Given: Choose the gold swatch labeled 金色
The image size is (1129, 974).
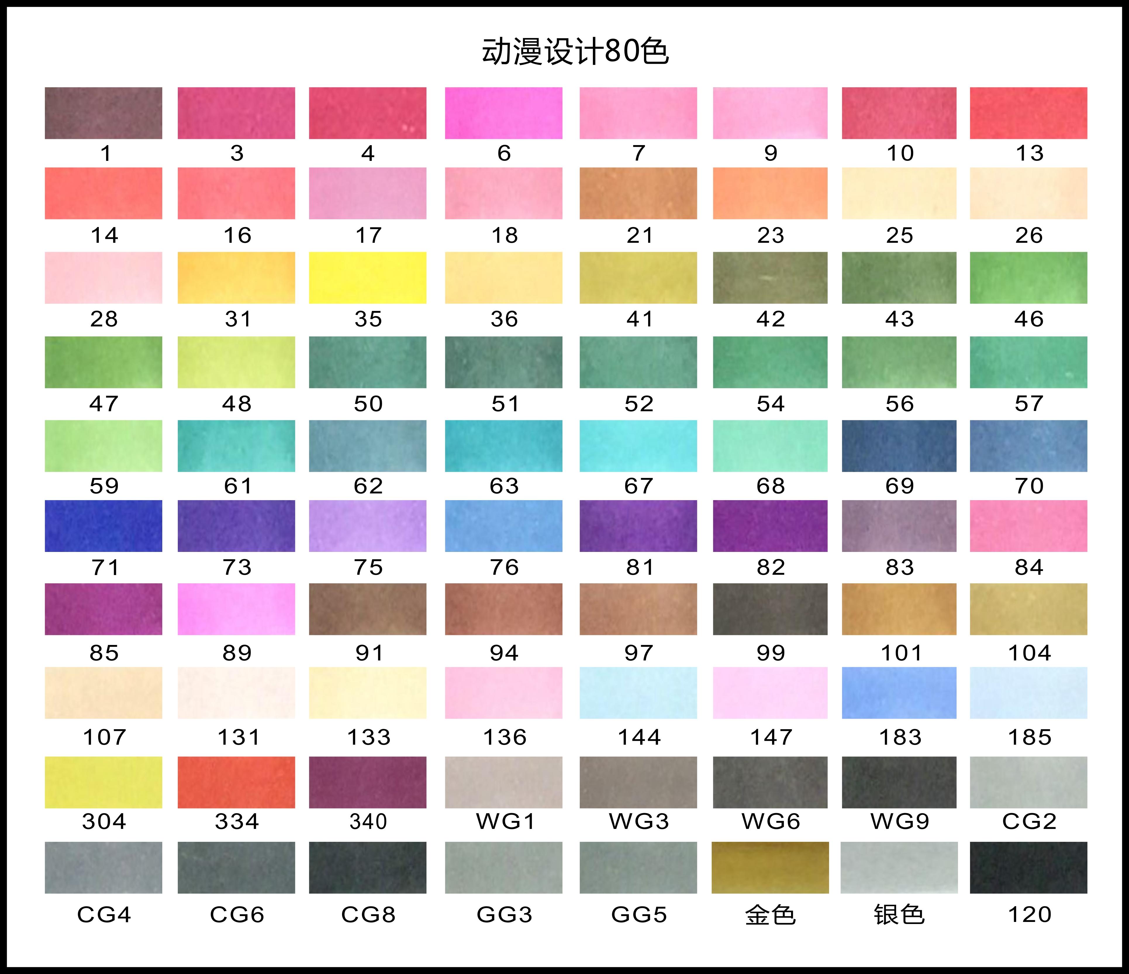Looking at the screenshot, I should pos(770,867).
